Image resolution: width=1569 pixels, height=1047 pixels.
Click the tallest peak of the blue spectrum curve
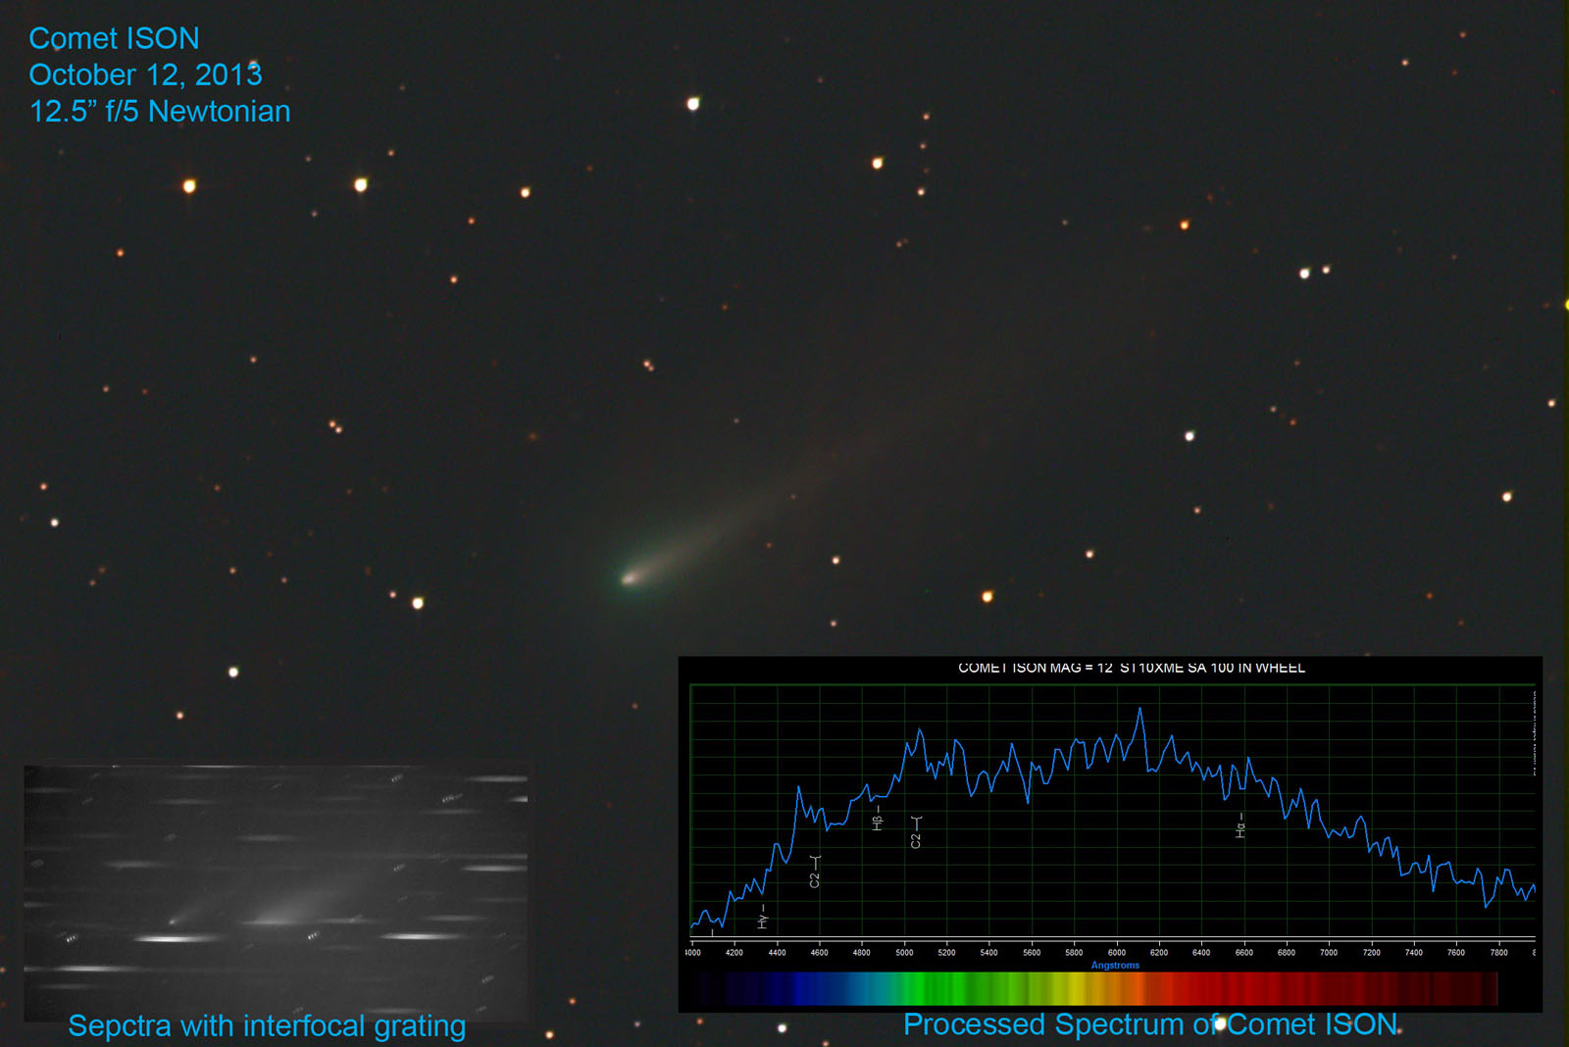[x=1139, y=710]
